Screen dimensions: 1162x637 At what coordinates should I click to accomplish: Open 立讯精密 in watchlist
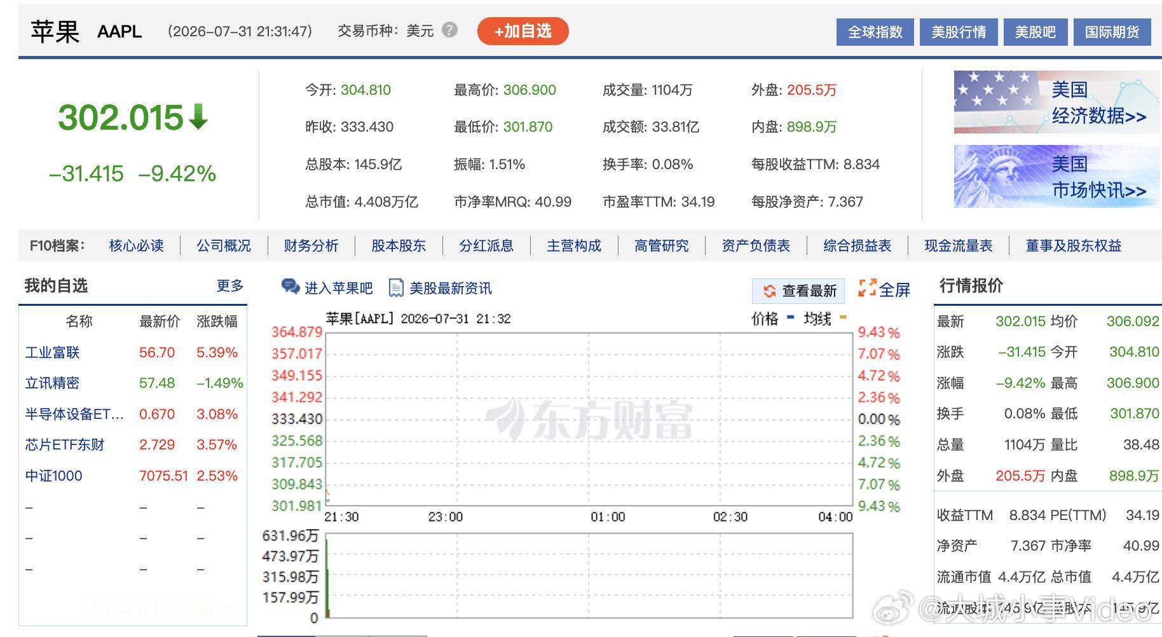coord(52,383)
